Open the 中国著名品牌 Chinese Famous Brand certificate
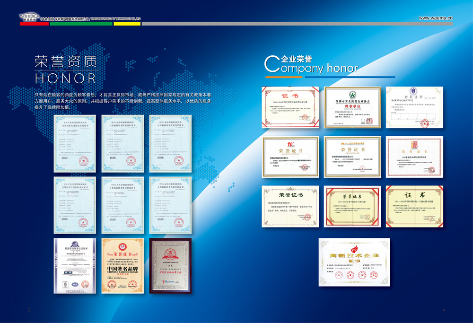Viewport: 473px width, 323px height. [x=123, y=266]
